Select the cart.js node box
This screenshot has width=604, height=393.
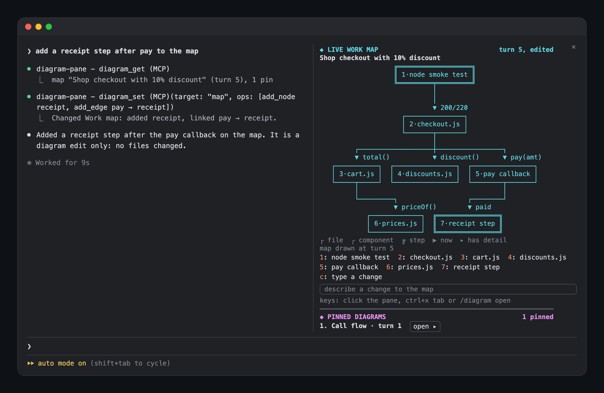[x=356, y=174]
